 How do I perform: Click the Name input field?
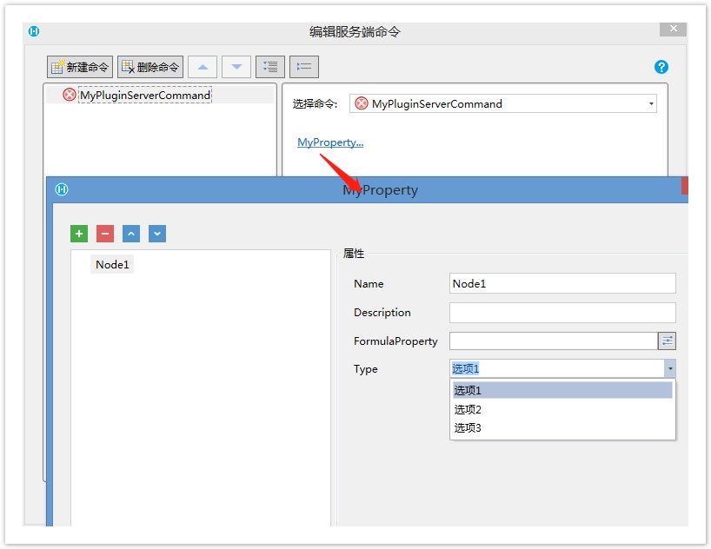561,283
